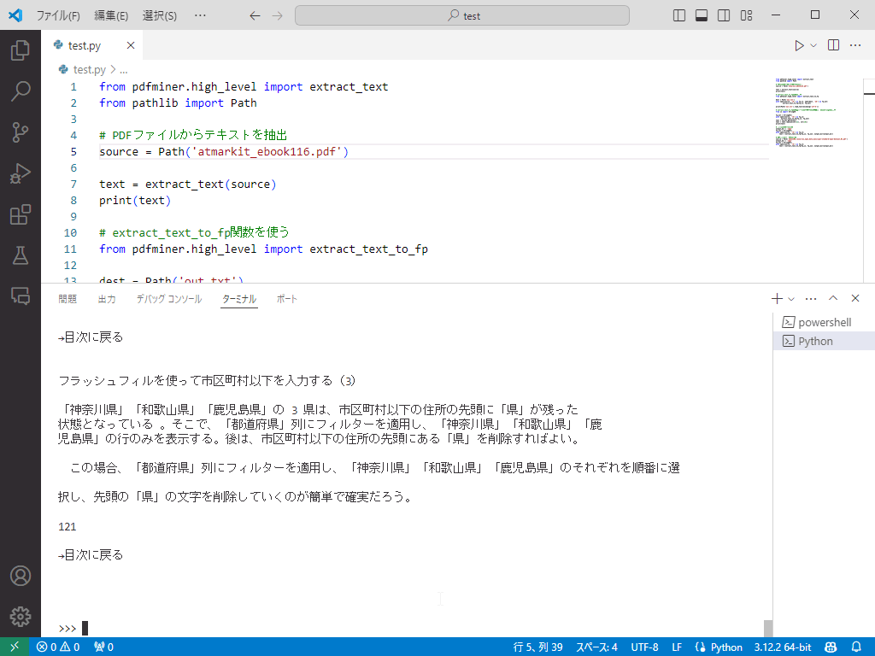Toggle the primary side bar layout
This screenshot has height=656, width=875.
(x=679, y=15)
